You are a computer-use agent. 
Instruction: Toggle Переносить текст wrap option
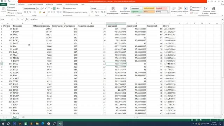click(69, 8)
